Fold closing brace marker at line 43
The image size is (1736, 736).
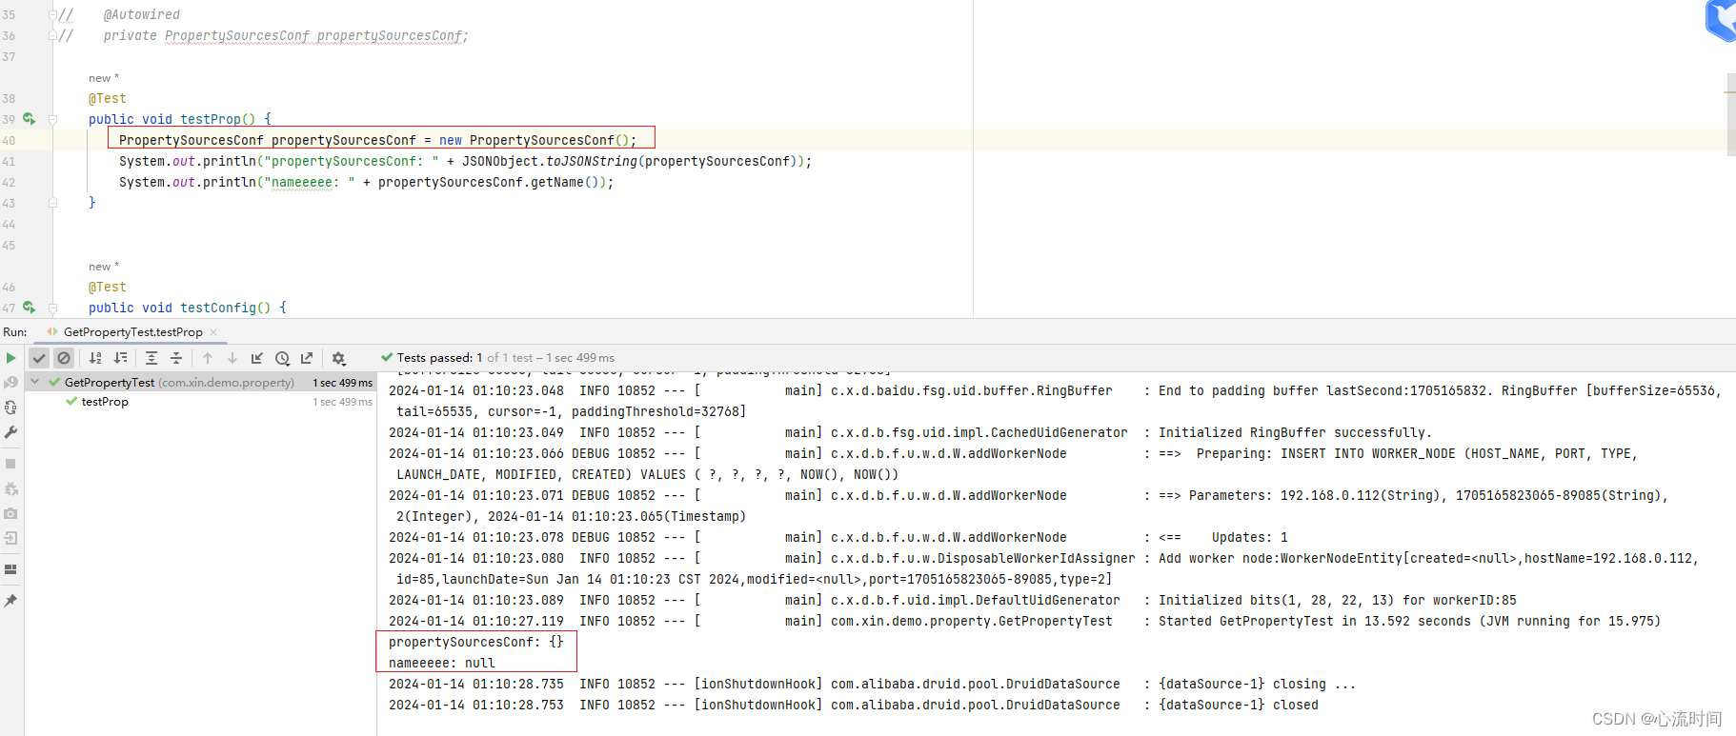coord(53,203)
